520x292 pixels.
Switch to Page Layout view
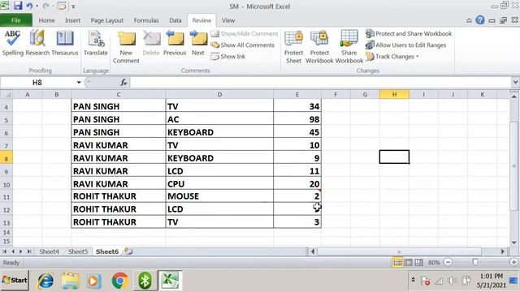(409, 263)
